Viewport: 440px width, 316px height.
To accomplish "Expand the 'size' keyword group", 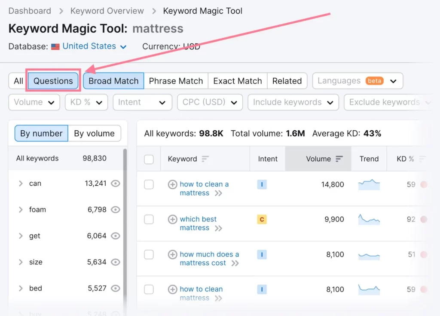I will [x=21, y=262].
